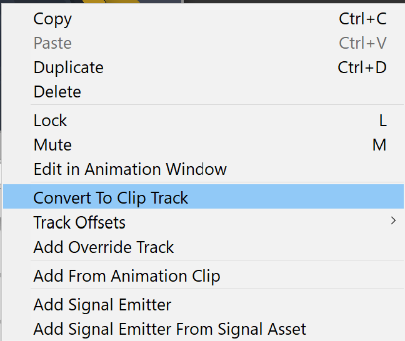The image size is (405, 341).
Task: Expand the Track Offsets chevron arrow
Action: (x=393, y=220)
